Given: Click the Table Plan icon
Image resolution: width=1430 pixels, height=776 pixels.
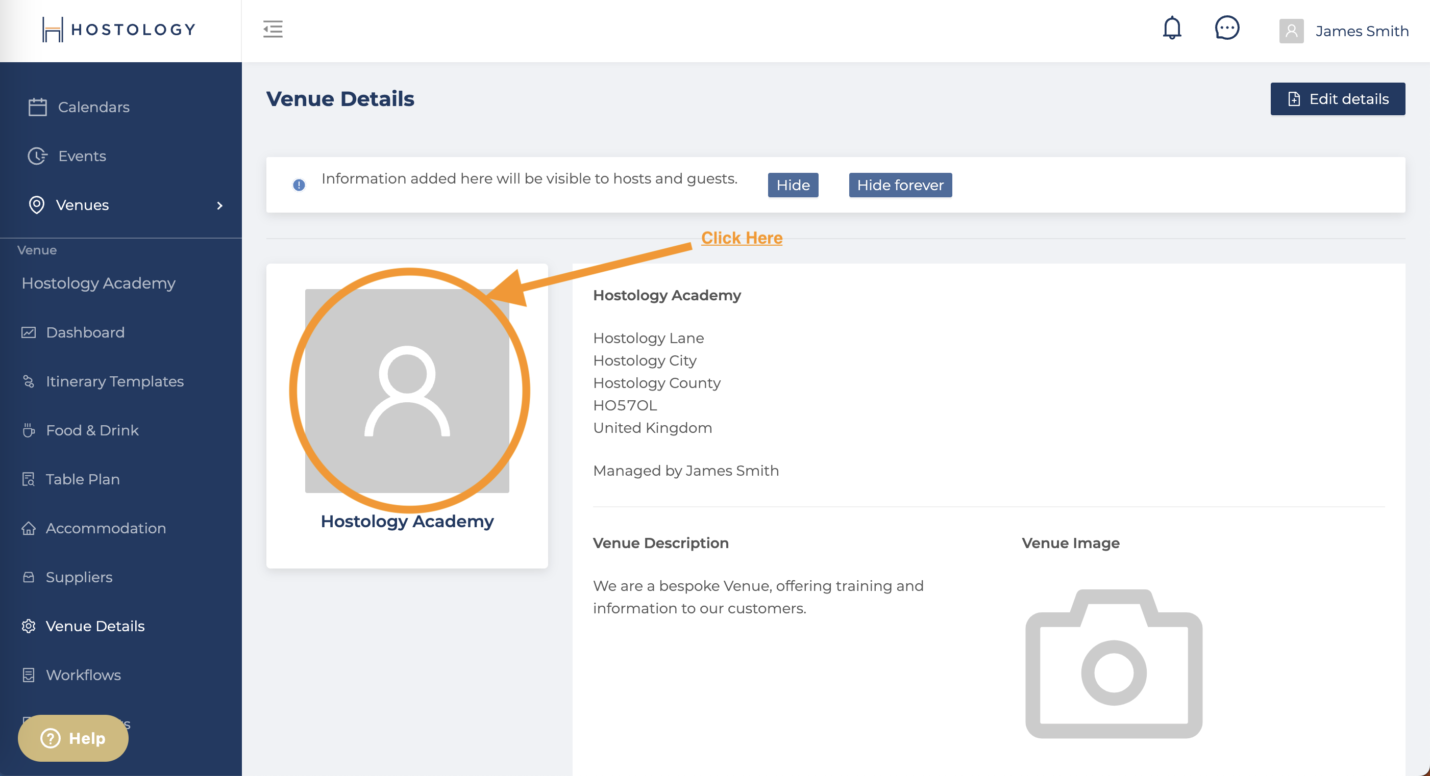Looking at the screenshot, I should click(x=28, y=479).
